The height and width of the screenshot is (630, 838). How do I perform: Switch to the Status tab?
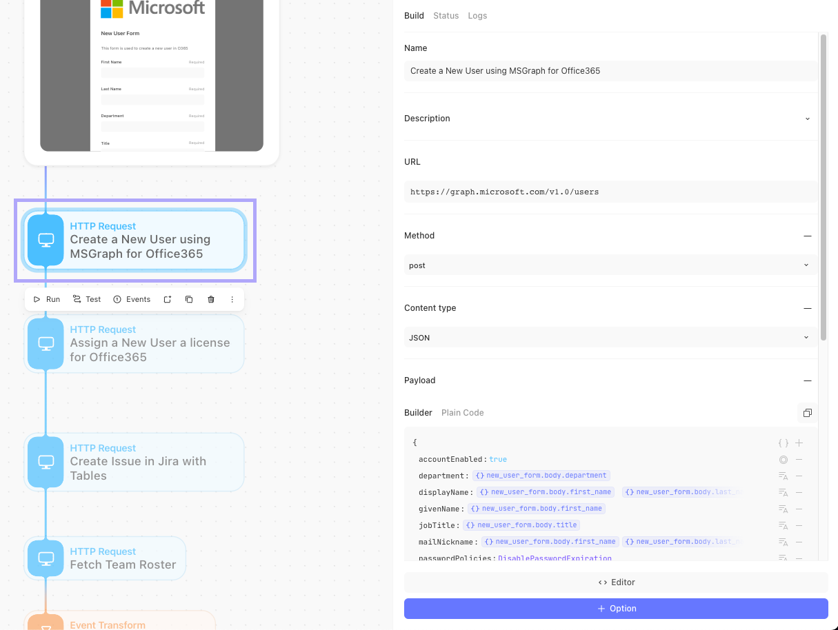point(446,16)
